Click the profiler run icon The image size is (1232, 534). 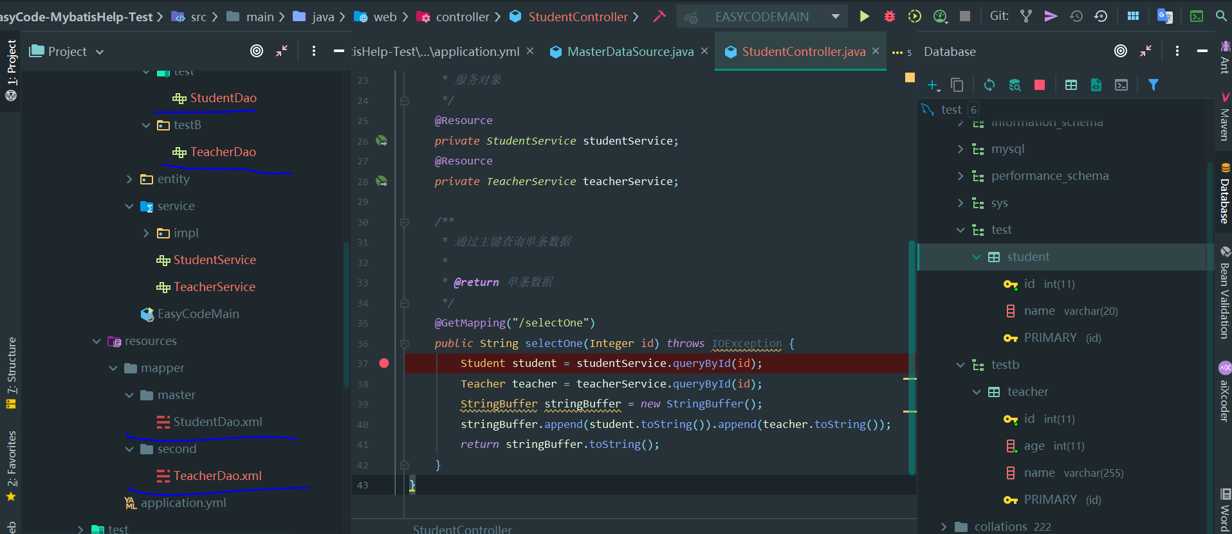coord(940,16)
